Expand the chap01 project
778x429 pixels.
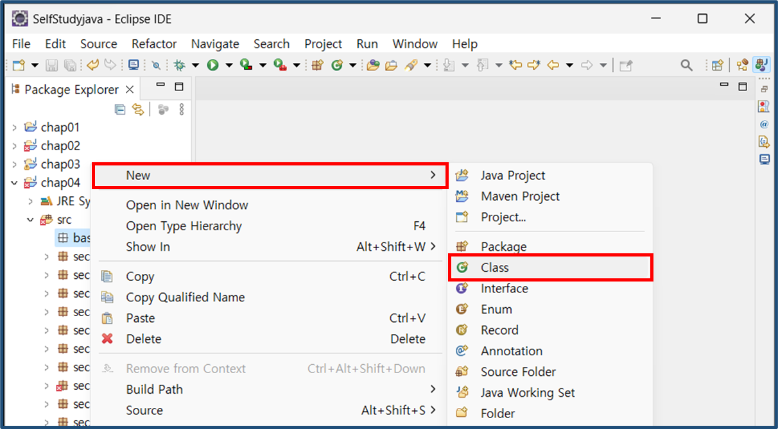tap(15, 128)
